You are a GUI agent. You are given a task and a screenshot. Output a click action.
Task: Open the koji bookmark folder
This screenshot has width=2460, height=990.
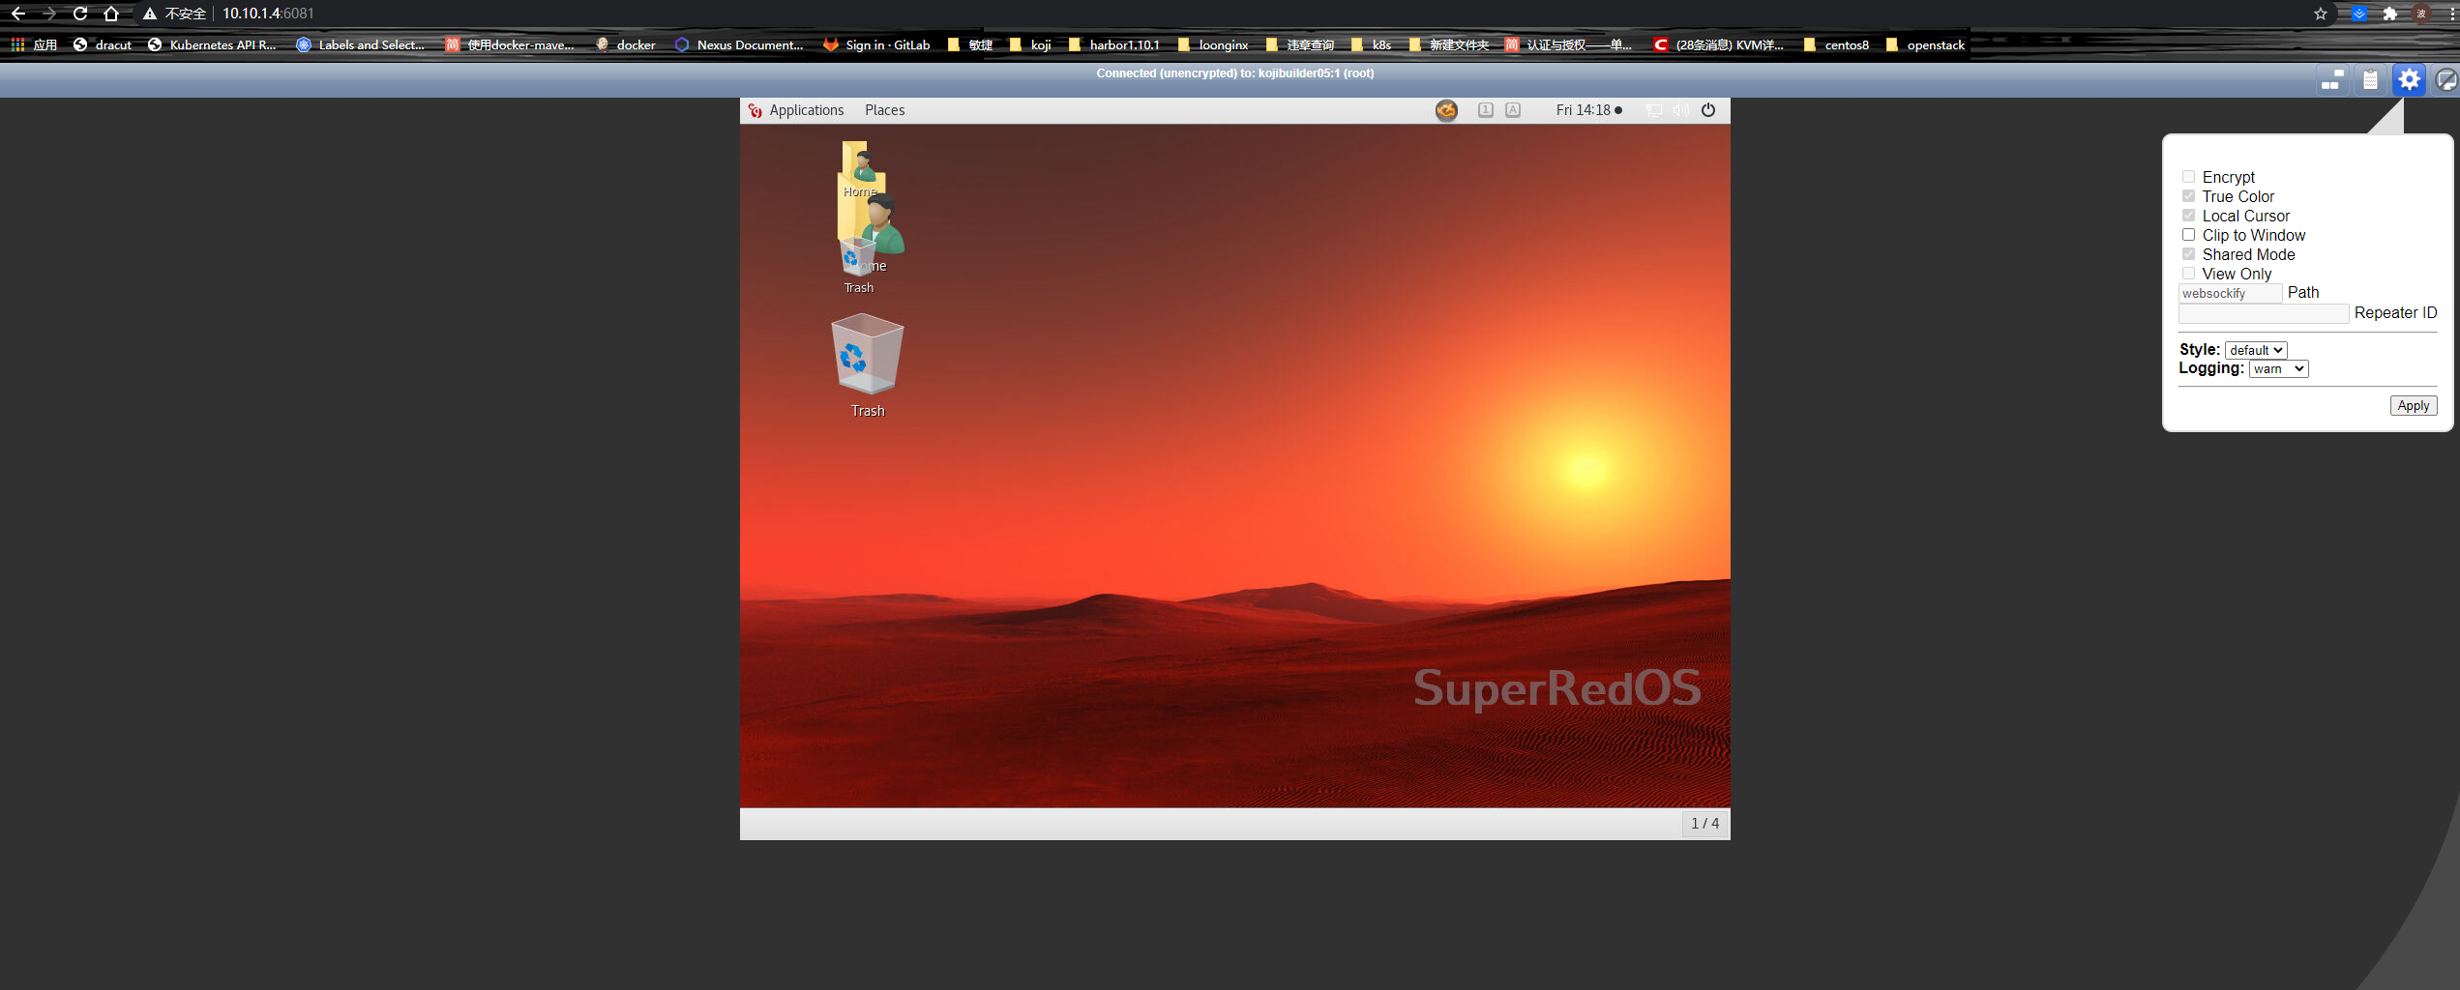click(x=1030, y=44)
